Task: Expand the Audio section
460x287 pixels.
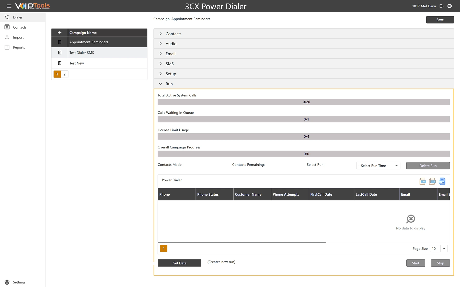Action: (304, 44)
